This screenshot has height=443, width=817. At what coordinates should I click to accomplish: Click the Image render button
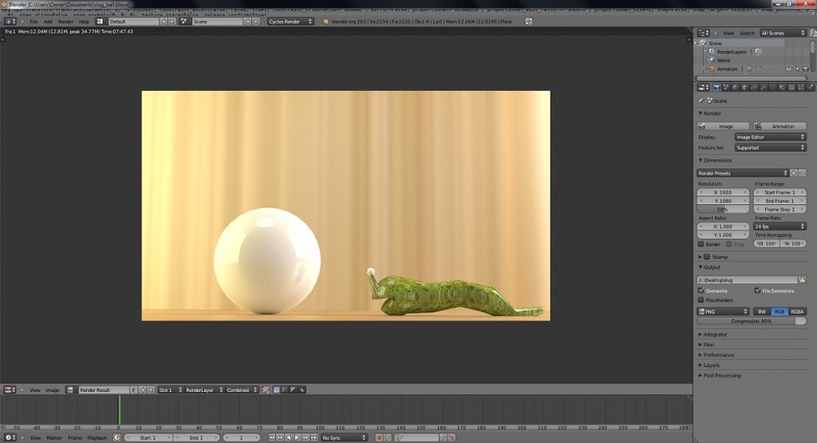723,126
